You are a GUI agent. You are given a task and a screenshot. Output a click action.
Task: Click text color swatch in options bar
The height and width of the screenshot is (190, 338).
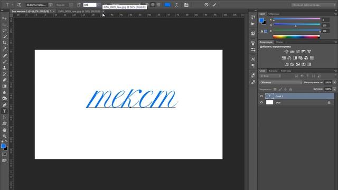(x=167, y=5)
